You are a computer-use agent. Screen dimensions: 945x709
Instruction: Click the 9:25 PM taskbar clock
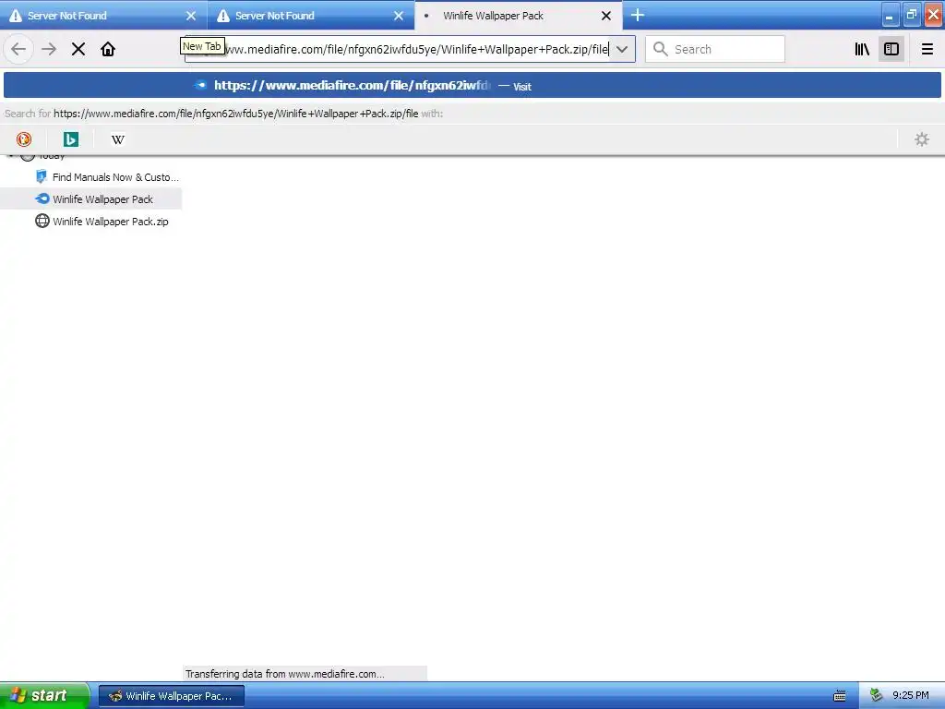click(x=910, y=696)
